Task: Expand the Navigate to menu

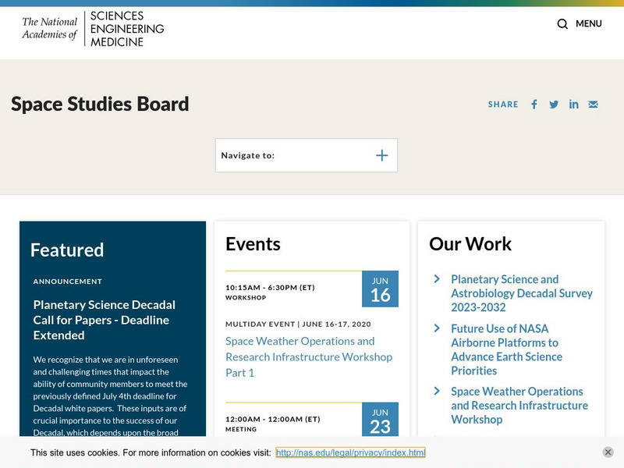Action: [381, 155]
